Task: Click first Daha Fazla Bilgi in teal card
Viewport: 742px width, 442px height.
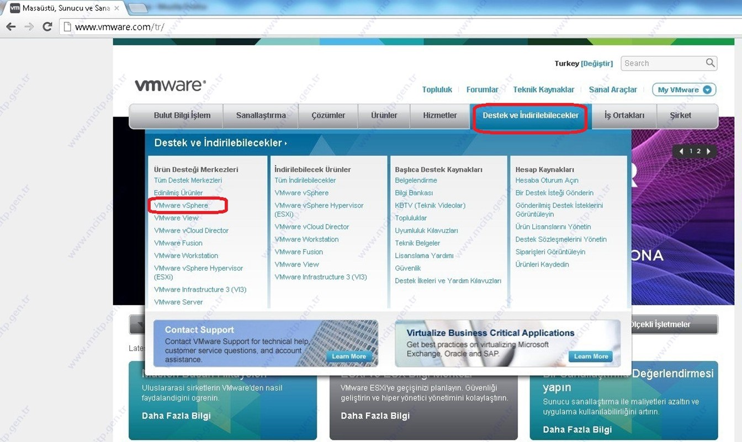Action: (176, 416)
